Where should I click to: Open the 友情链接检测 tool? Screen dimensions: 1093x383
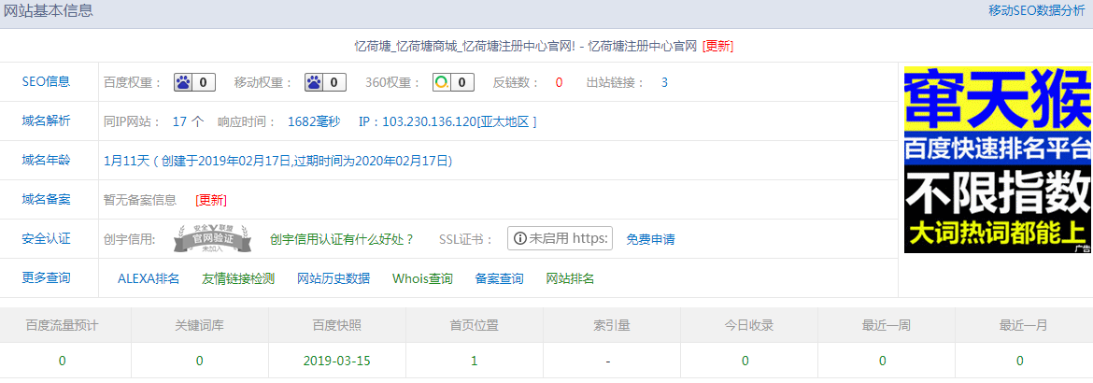tap(238, 278)
